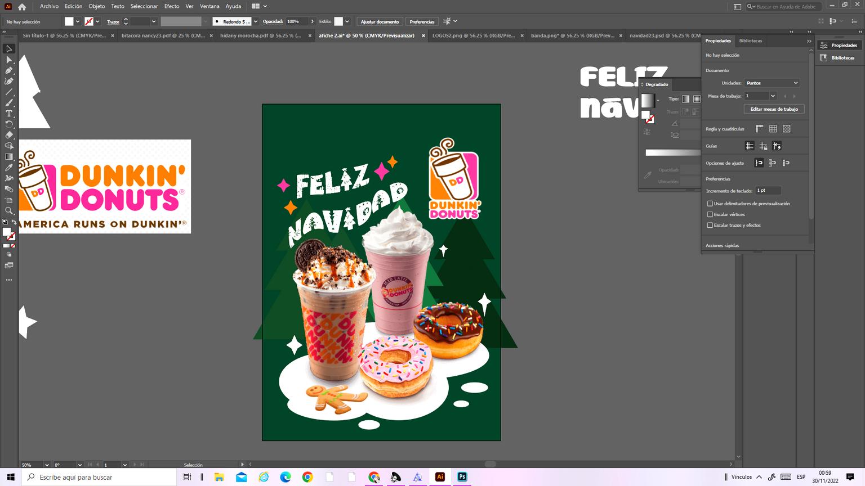Select the Blend tool

coord(9,189)
